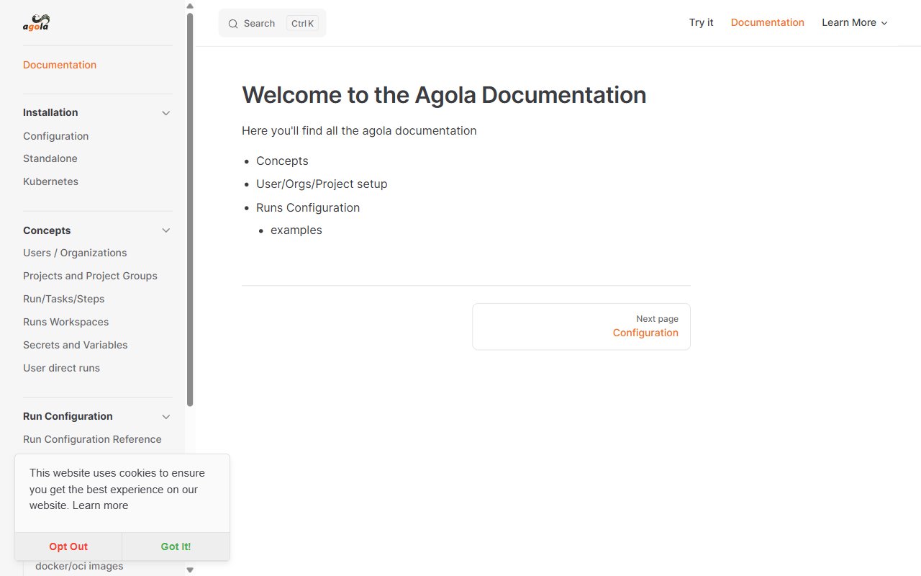This screenshot has width=921, height=576.
Task: Open Projects and Project Groups page
Action: click(x=90, y=276)
